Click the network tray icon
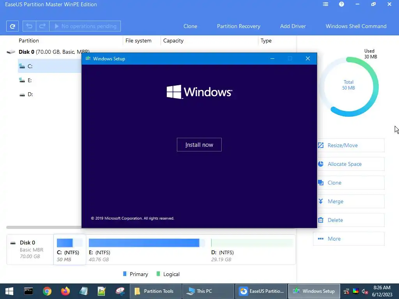The height and width of the screenshot is (299, 399). (346, 291)
